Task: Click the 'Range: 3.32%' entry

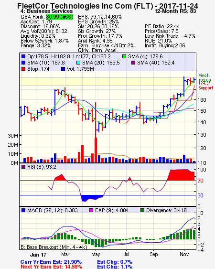Action: click(x=36, y=46)
